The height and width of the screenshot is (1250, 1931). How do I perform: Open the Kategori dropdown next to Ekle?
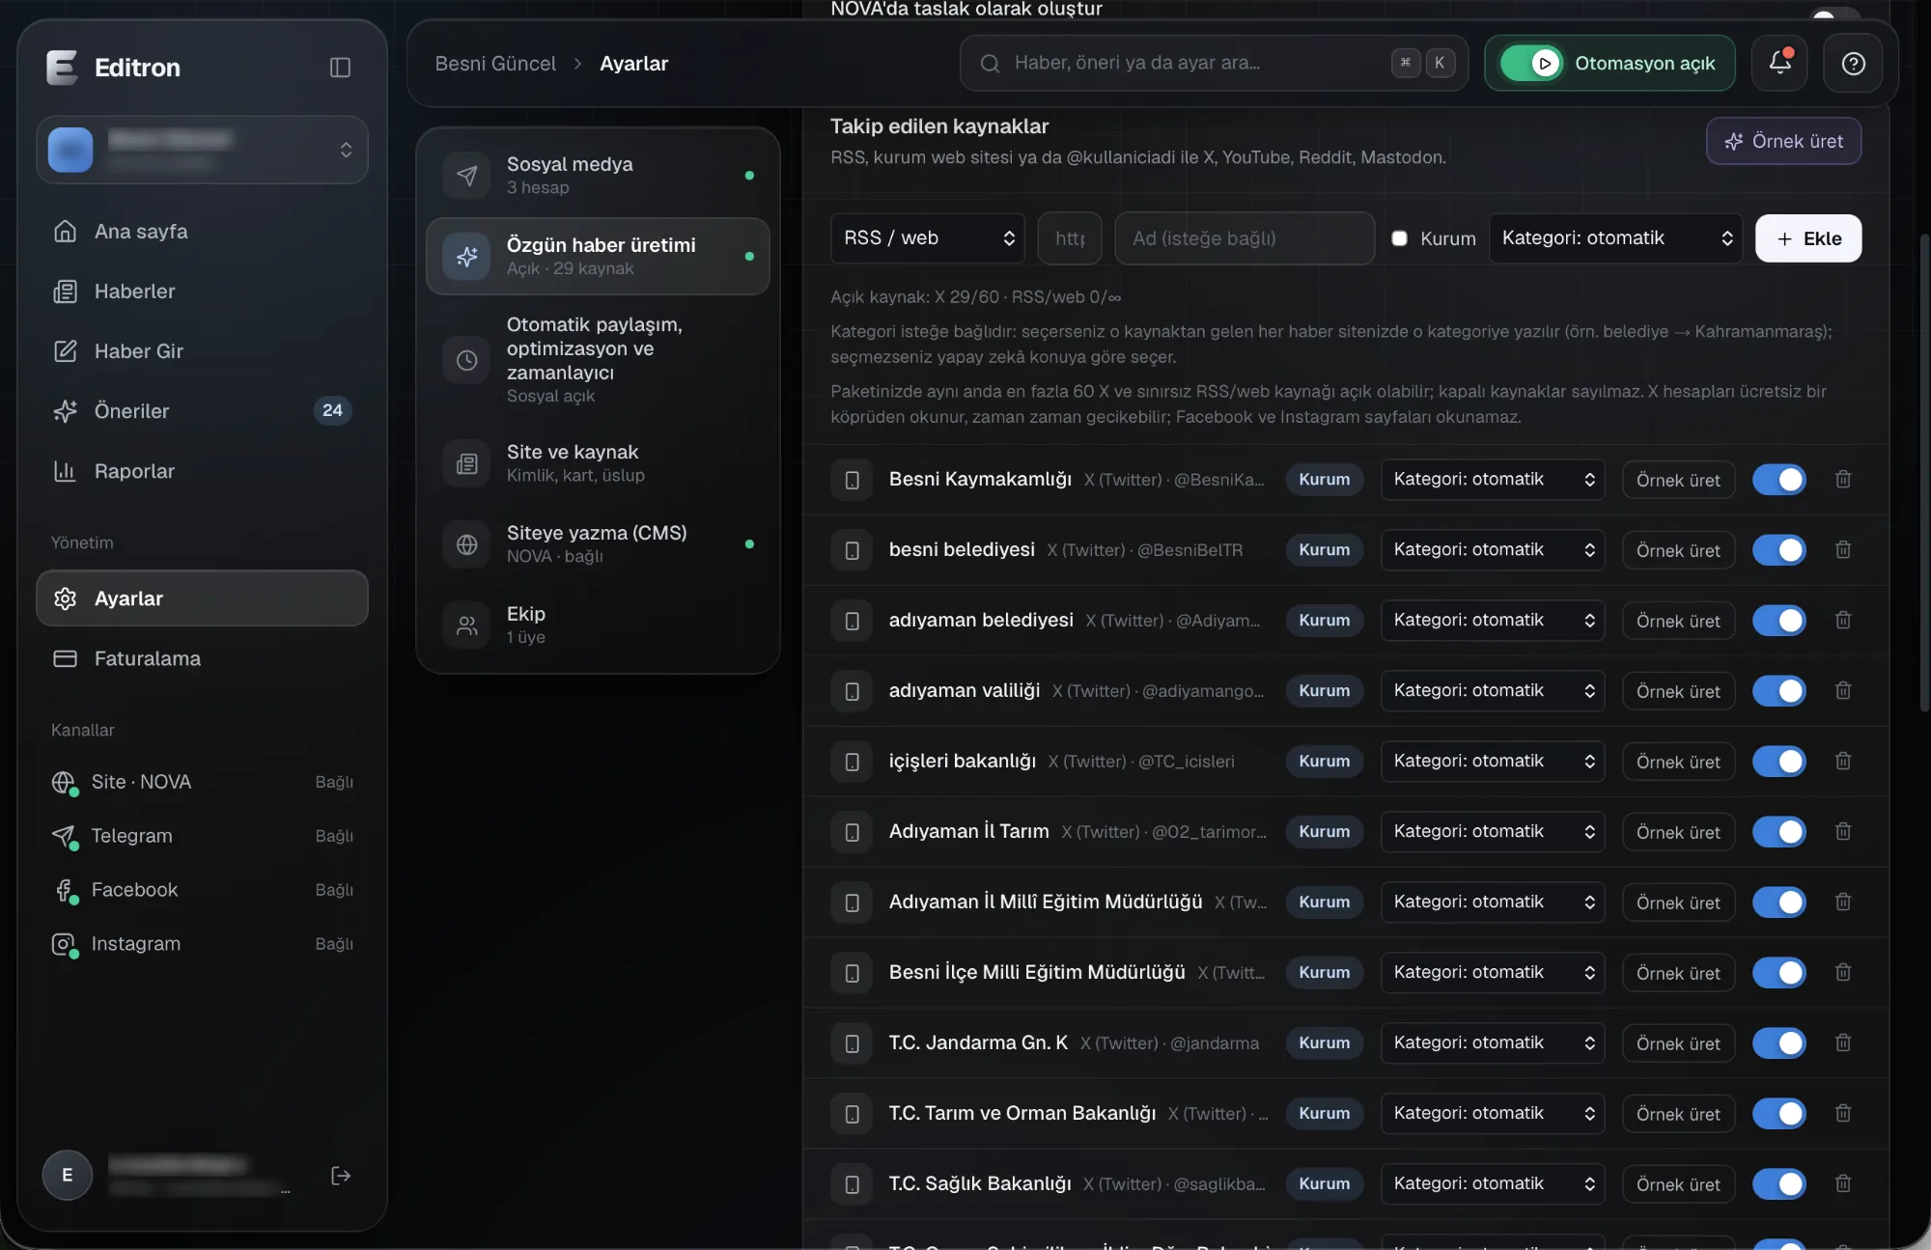pyautogui.click(x=1615, y=238)
